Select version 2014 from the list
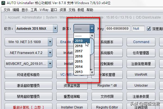This screenshot has height=109, width=163. click(x=82, y=67)
